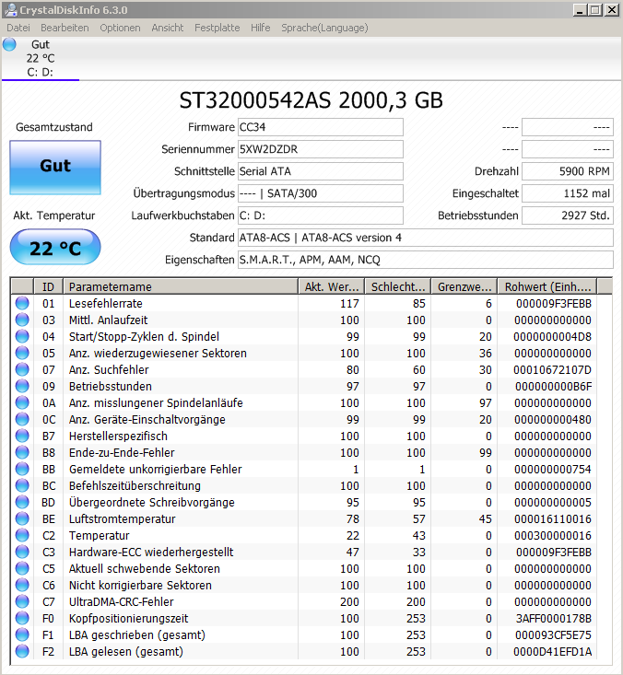Click the status orb for UltraDMA-CRC-Fehler
623x675 pixels.
(22, 601)
